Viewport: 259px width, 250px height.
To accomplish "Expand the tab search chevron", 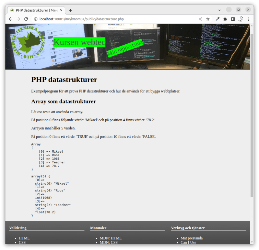I will [x=219, y=10].
